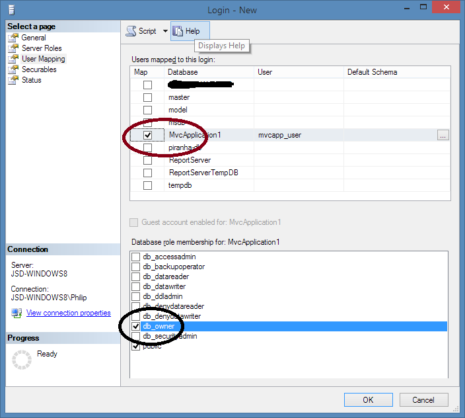Enable the db_datareader role checkbox

[x=136, y=276]
